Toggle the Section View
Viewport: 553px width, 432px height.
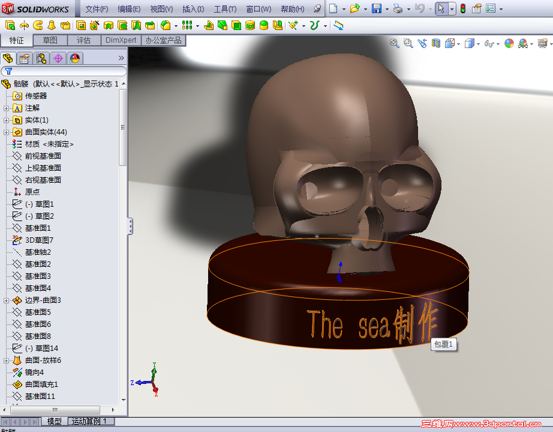coord(436,43)
